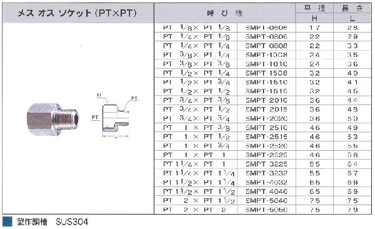Click L value 45 in the SMPT-1515 row
The width and height of the screenshot is (375, 229).
(352, 91)
